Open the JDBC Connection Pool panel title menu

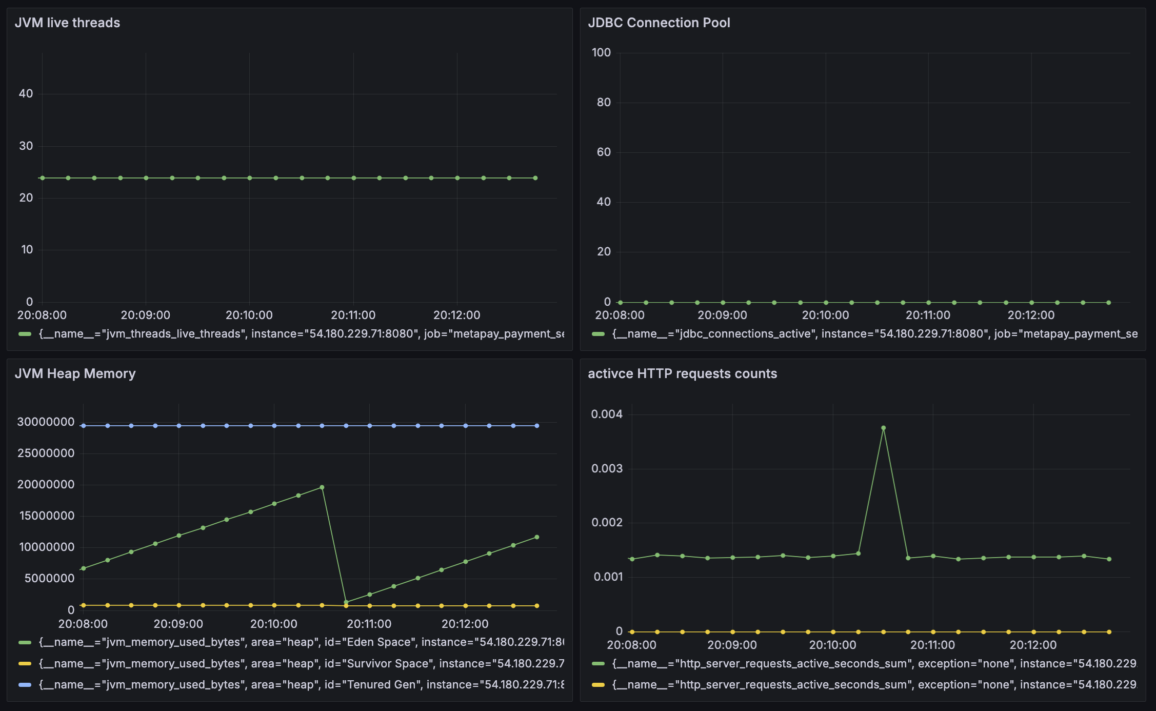(659, 23)
